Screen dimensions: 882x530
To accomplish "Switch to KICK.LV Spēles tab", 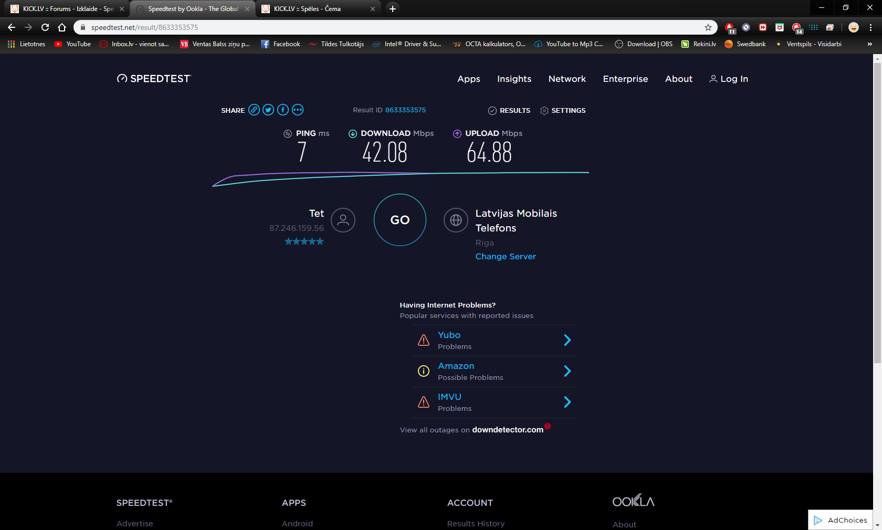I will point(318,9).
